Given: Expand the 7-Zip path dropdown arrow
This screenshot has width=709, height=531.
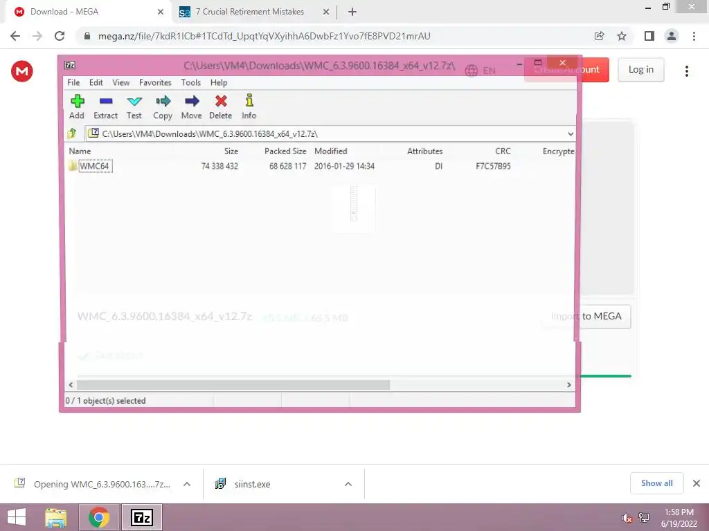Looking at the screenshot, I should click(x=571, y=134).
